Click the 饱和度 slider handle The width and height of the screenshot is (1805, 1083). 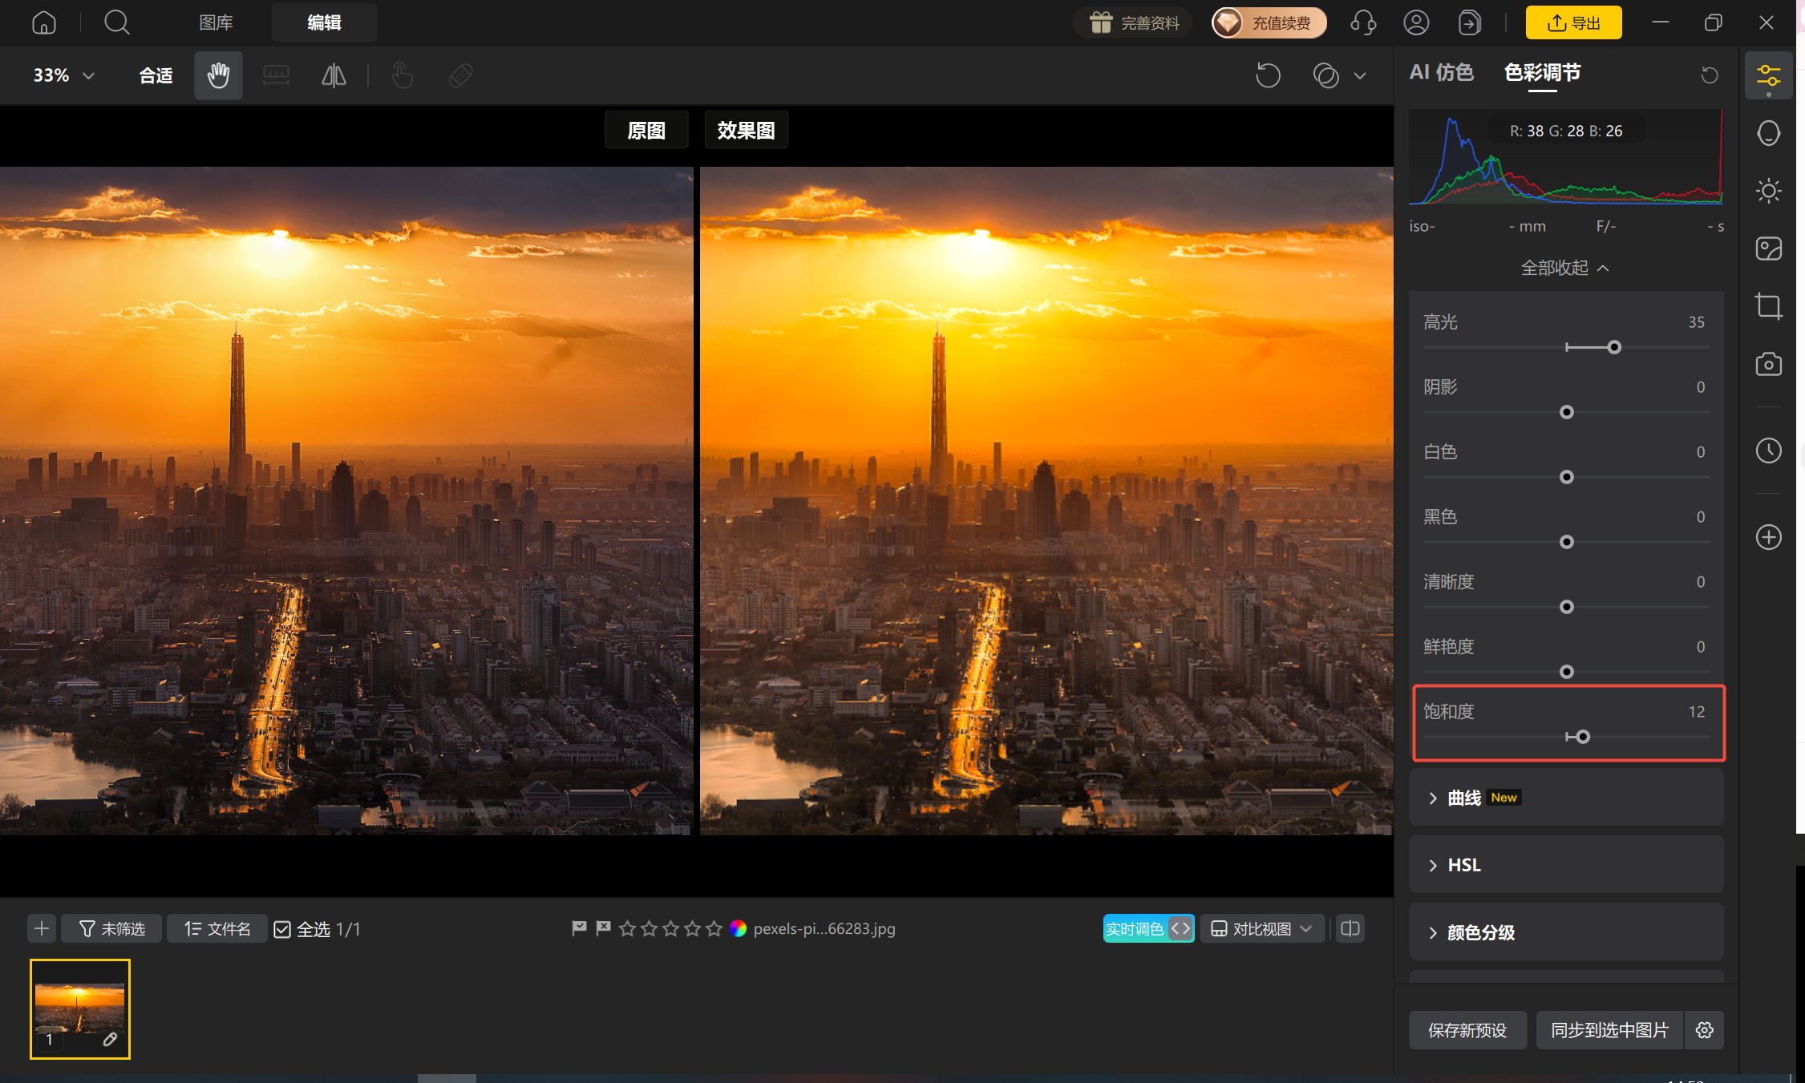click(x=1583, y=737)
